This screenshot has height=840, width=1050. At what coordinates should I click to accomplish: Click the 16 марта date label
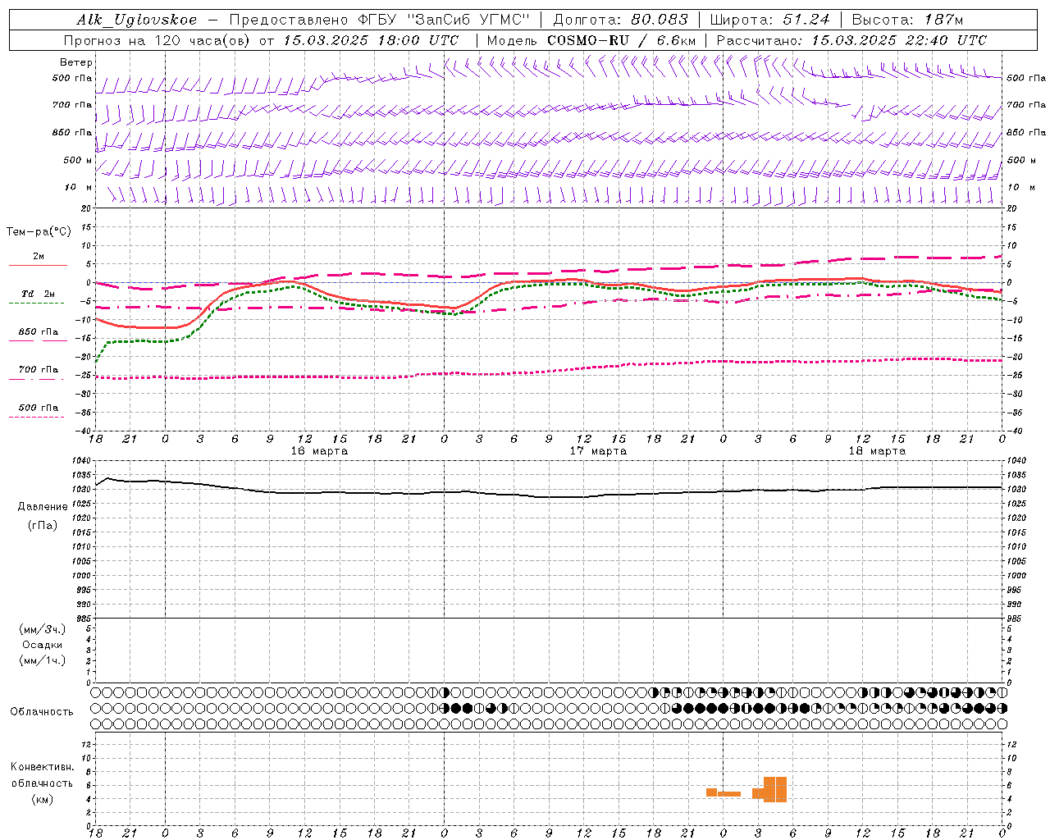tap(319, 450)
